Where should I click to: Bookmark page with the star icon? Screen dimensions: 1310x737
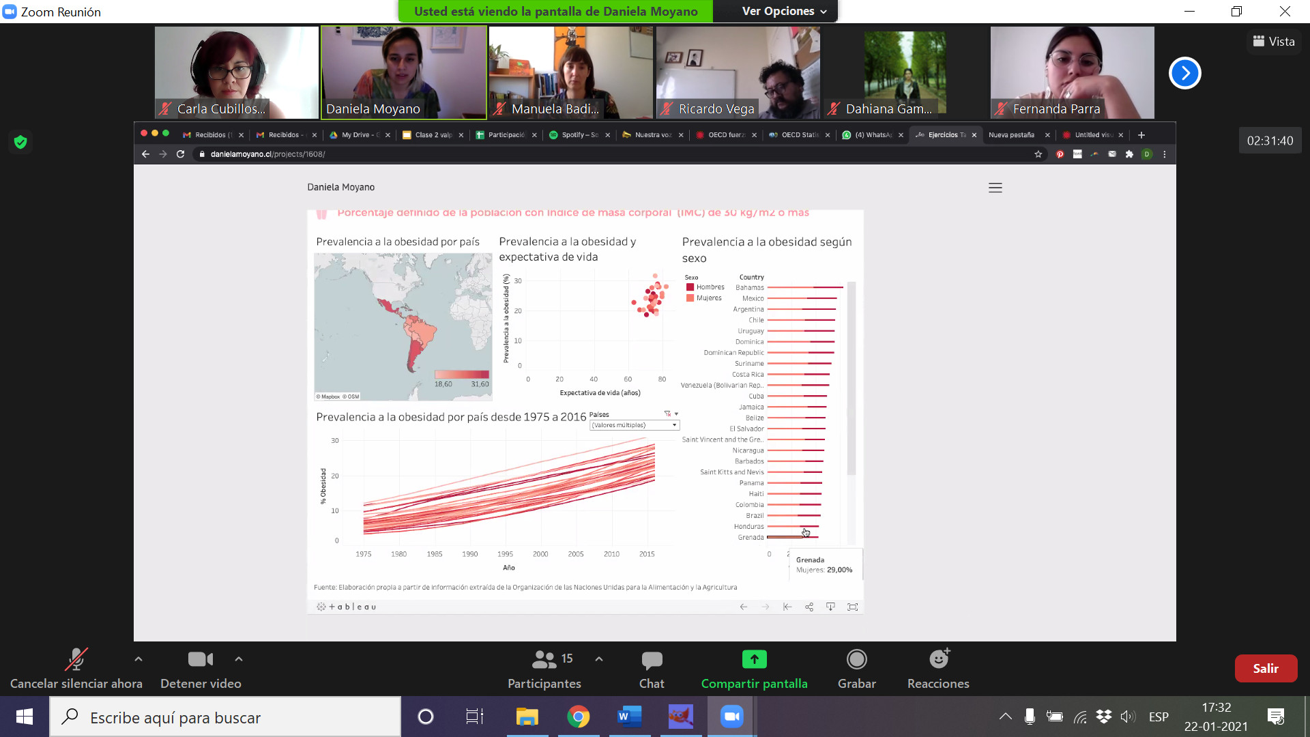coord(1038,154)
